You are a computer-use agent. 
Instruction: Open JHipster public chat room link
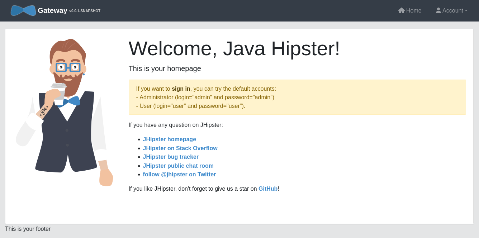click(178, 166)
